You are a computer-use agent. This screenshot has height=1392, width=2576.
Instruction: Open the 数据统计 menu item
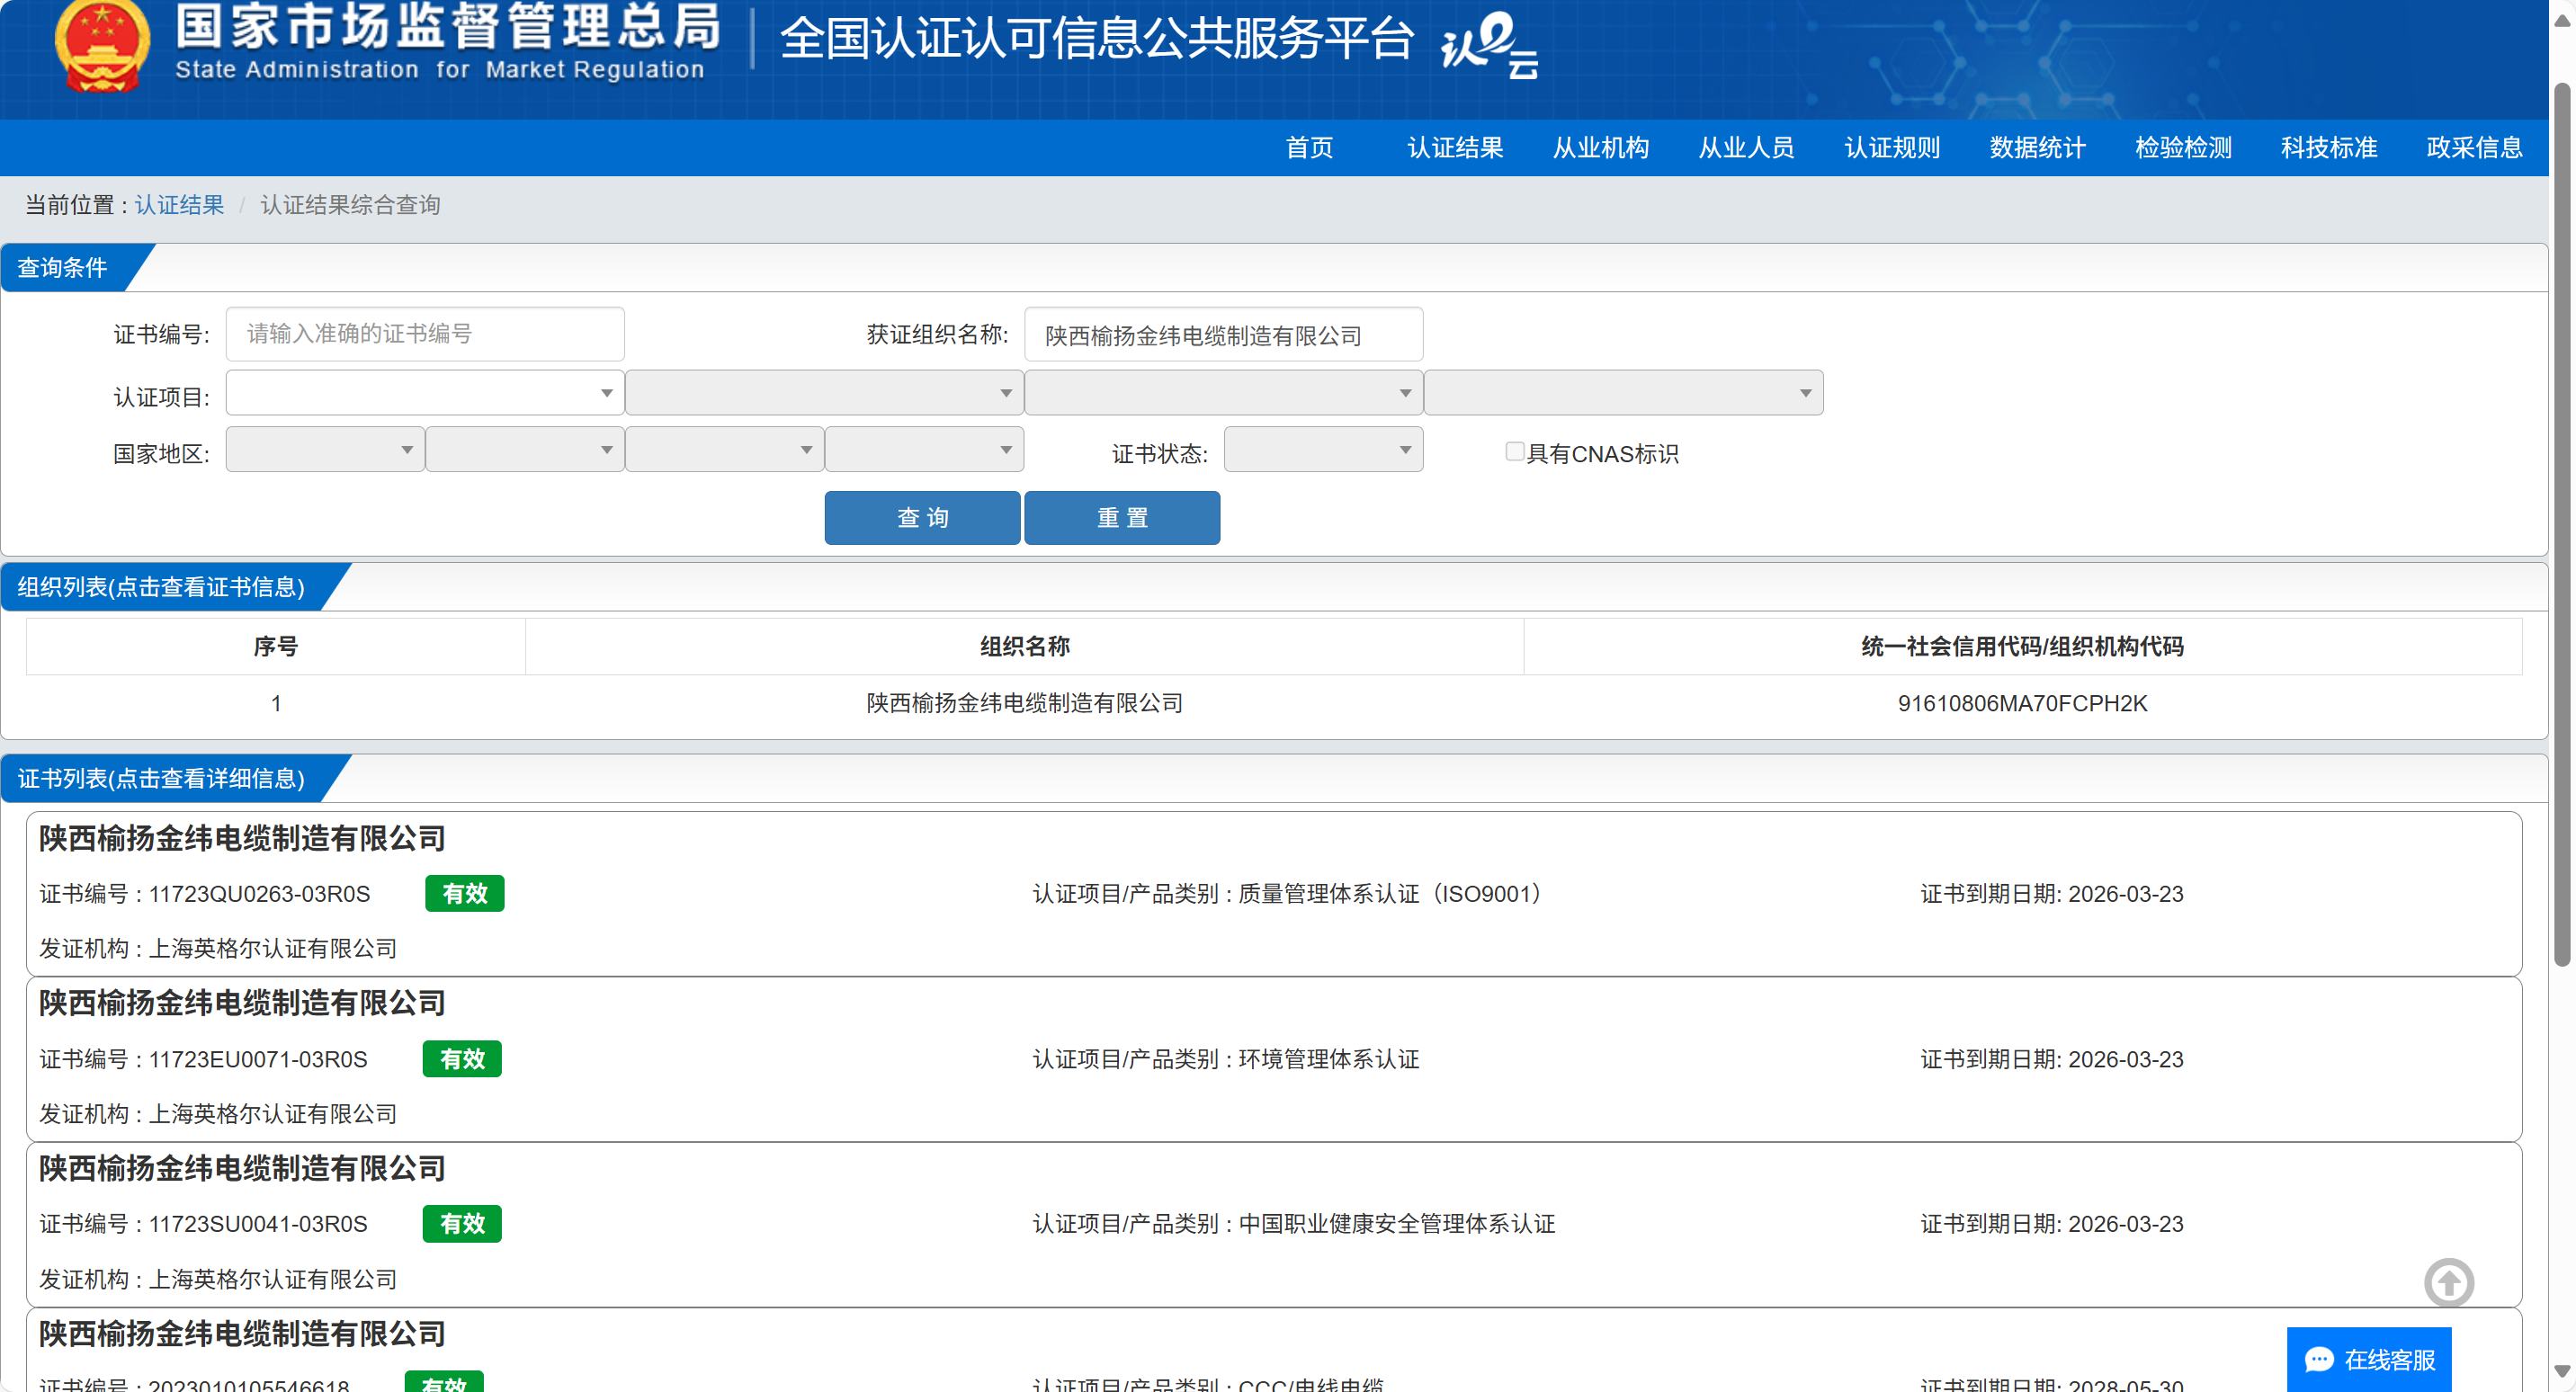point(2037,148)
